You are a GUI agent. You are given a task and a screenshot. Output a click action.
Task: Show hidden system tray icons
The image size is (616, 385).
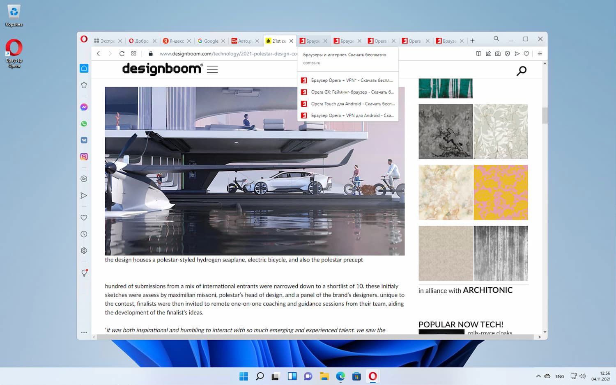tap(538, 376)
